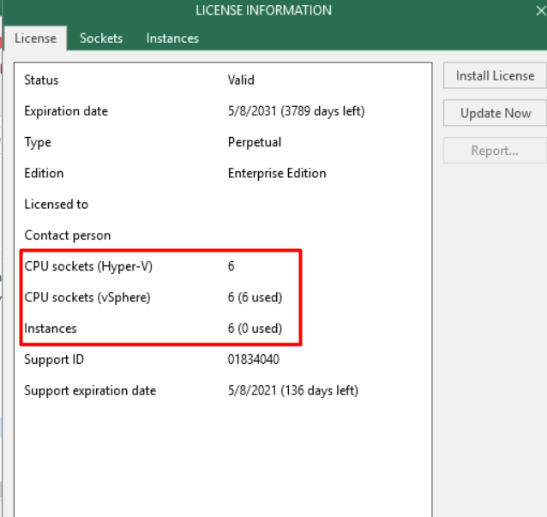Viewport: 547px width, 517px height.
Task: Click the CPU sockets (vSphere) 6 used value
Action: click(x=255, y=298)
